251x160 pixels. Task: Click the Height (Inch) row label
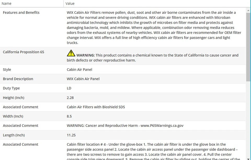pos(14,98)
